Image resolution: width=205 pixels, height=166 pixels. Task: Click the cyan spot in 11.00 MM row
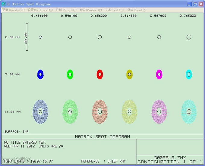click(x=189, y=112)
